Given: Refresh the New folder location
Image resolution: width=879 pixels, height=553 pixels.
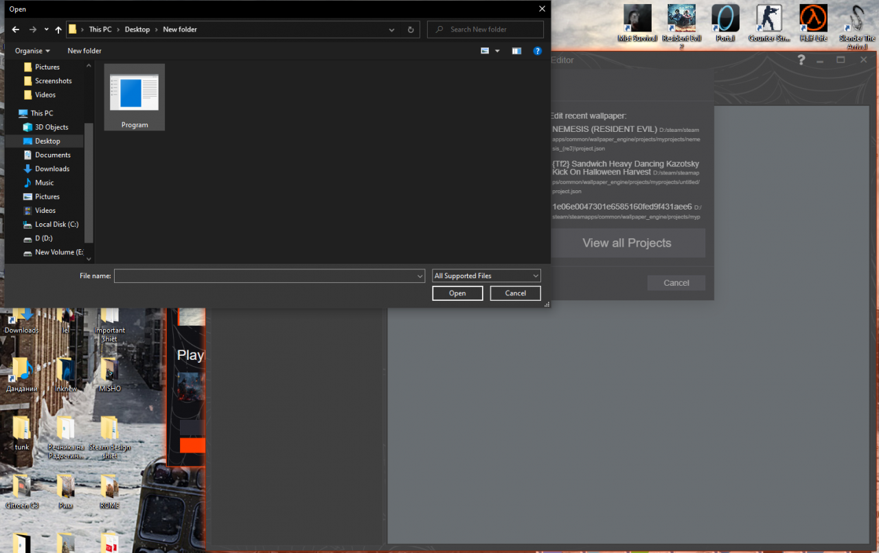Looking at the screenshot, I should tap(411, 30).
